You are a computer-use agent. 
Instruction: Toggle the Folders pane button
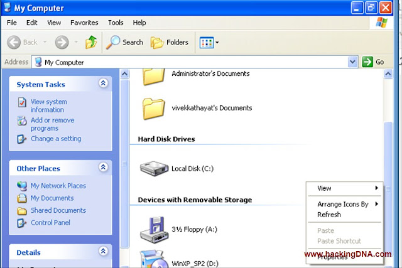tap(170, 42)
